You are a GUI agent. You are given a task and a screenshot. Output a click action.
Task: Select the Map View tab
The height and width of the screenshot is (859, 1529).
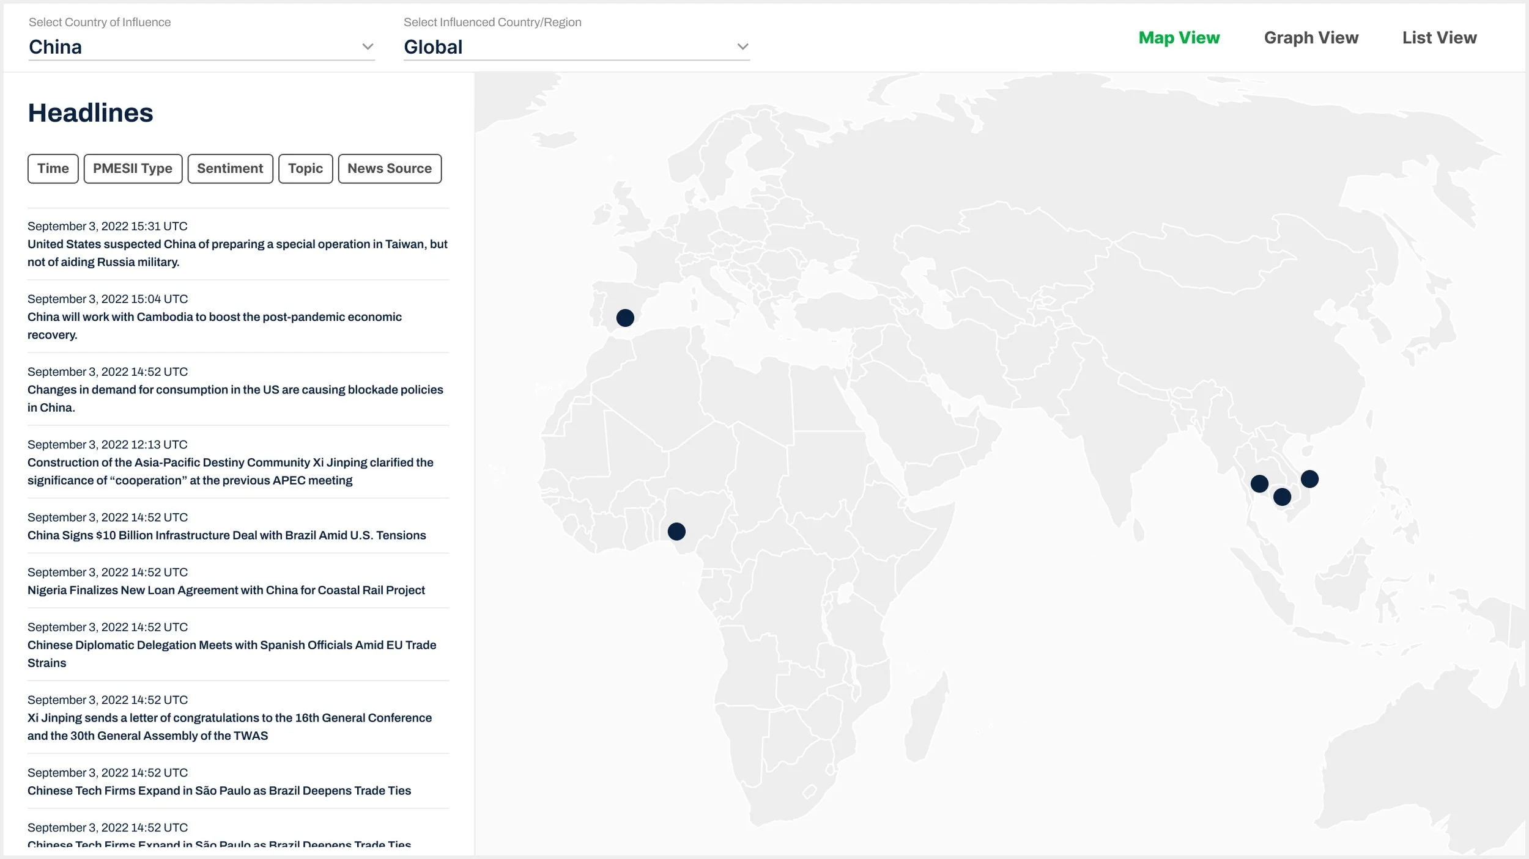tap(1179, 38)
